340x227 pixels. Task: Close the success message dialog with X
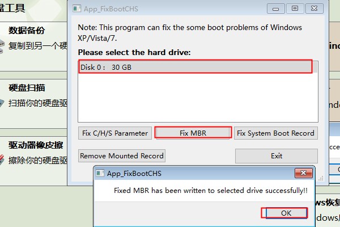[304, 173]
